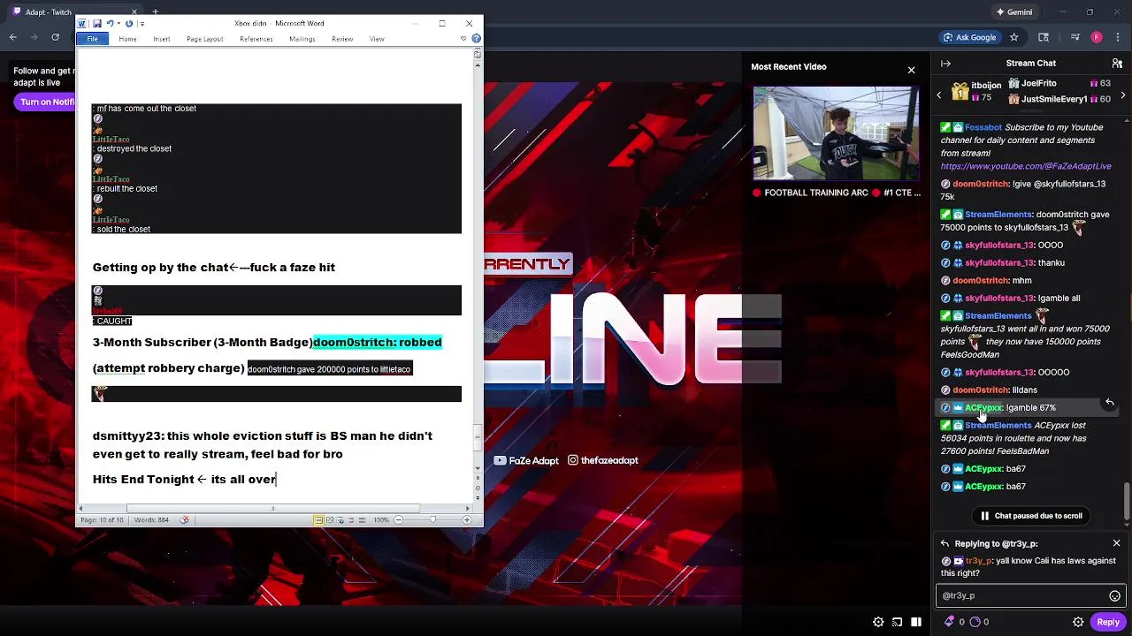Dismiss the Replying to @tr3y_p banner
Image resolution: width=1132 pixels, height=636 pixels.
point(1116,543)
